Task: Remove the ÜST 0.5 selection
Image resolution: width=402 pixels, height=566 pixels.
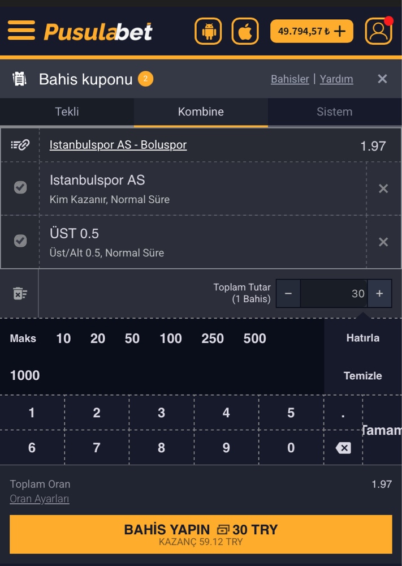Action: [383, 242]
